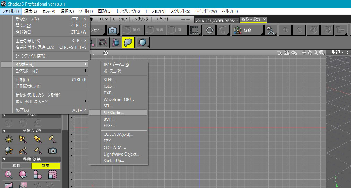Import an STL... file

tap(124, 106)
